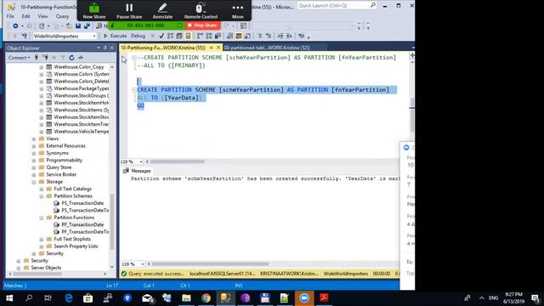Click the Comment out selected lines icon
This screenshot has width=544, height=306.
pyautogui.click(x=259, y=36)
